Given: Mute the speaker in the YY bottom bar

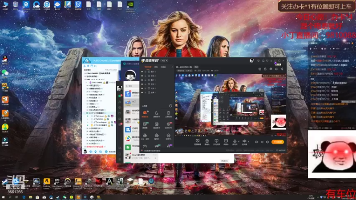Looking at the screenshot, I should (x=91, y=152).
